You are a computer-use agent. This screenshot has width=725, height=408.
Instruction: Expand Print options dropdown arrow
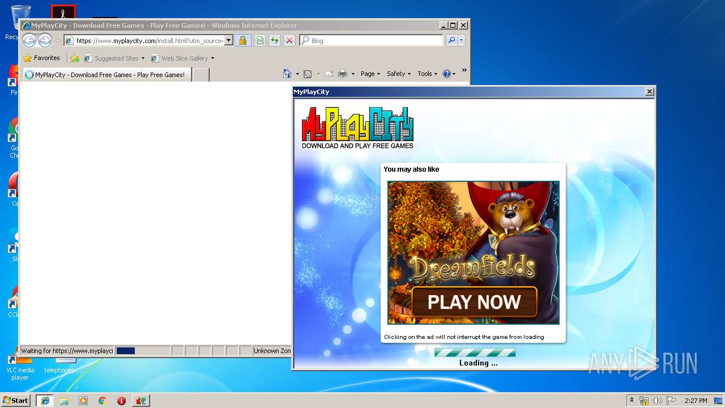click(x=353, y=74)
